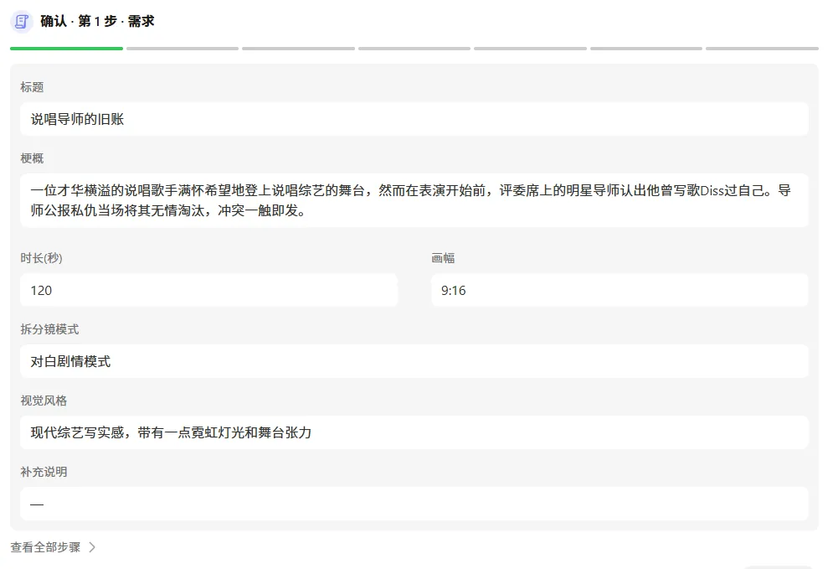Click the 拆分镜模式 label text

[49, 329]
